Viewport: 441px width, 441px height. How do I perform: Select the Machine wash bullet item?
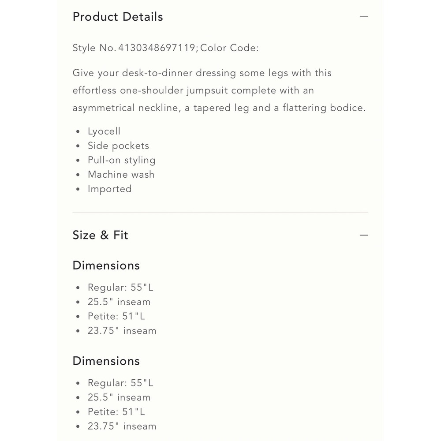pyautogui.click(x=121, y=175)
